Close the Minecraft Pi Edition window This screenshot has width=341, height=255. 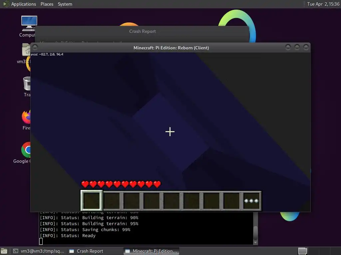(306, 47)
